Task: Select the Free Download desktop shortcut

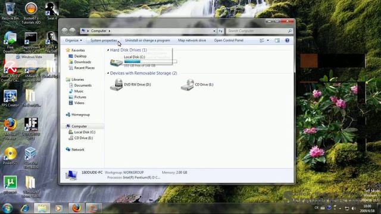Action: [x=10, y=42]
